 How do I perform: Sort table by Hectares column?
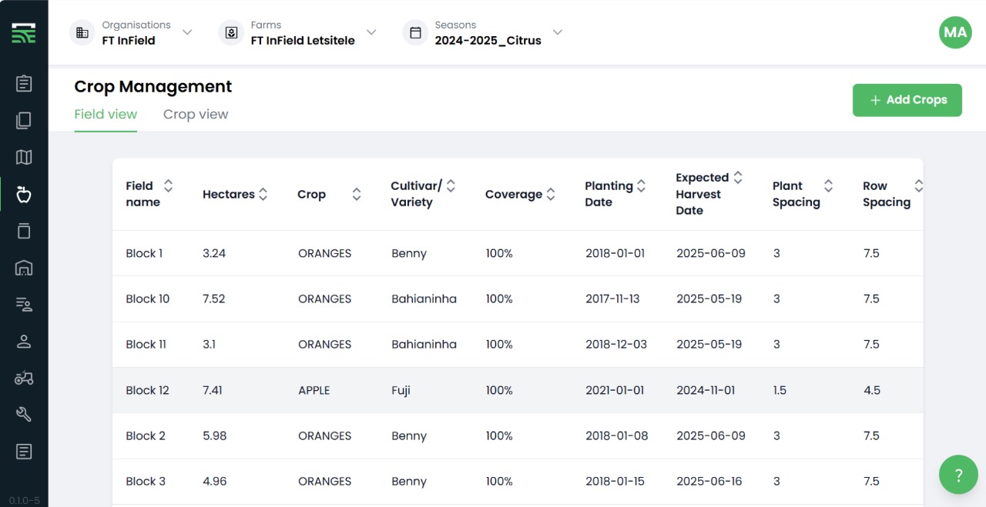(263, 195)
